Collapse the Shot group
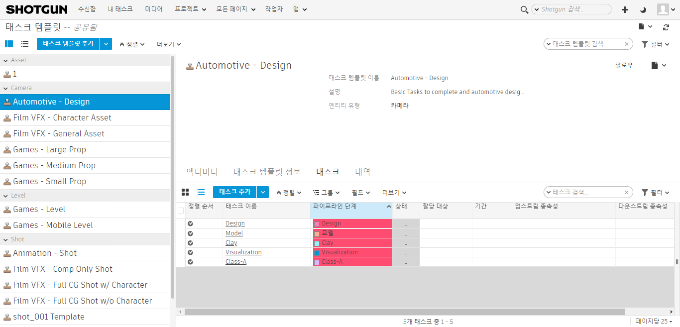The width and height of the screenshot is (680, 327). 5,239
